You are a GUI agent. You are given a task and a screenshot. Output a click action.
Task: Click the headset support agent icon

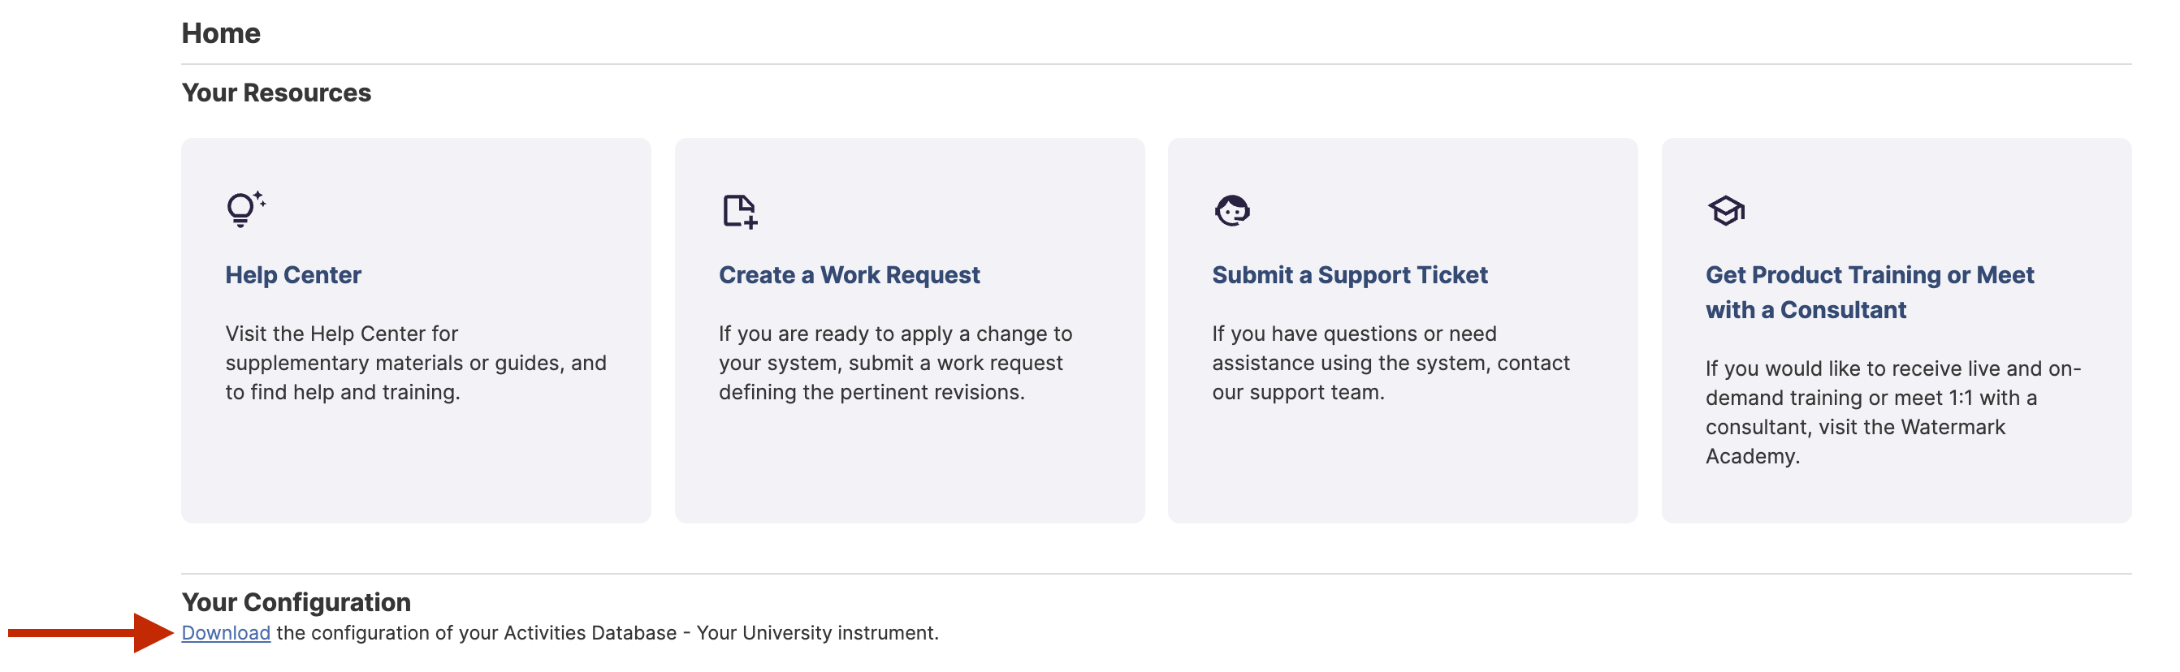1231,210
